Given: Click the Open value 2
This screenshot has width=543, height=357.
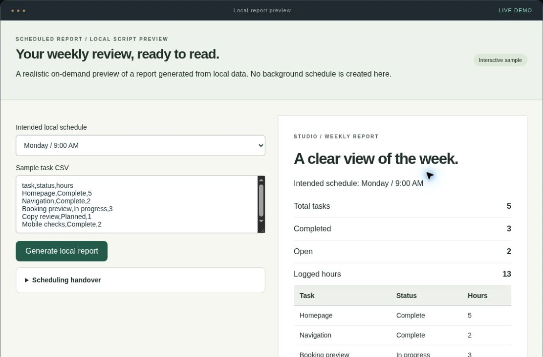Looking at the screenshot, I should [509, 252].
